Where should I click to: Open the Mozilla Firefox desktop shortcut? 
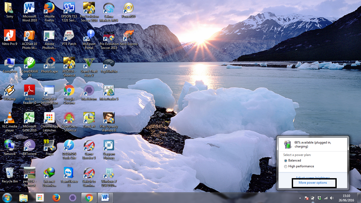point(49,12)
